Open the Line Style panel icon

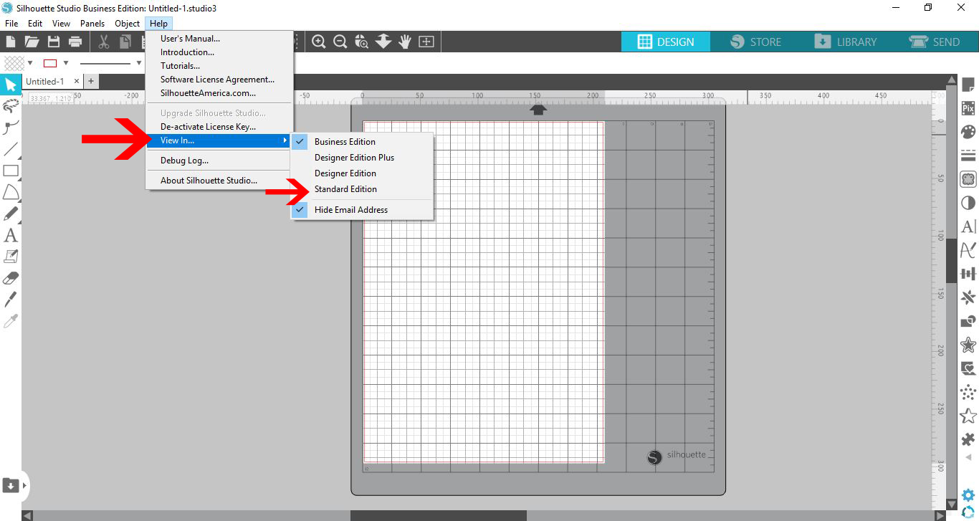tap(968, 156)
